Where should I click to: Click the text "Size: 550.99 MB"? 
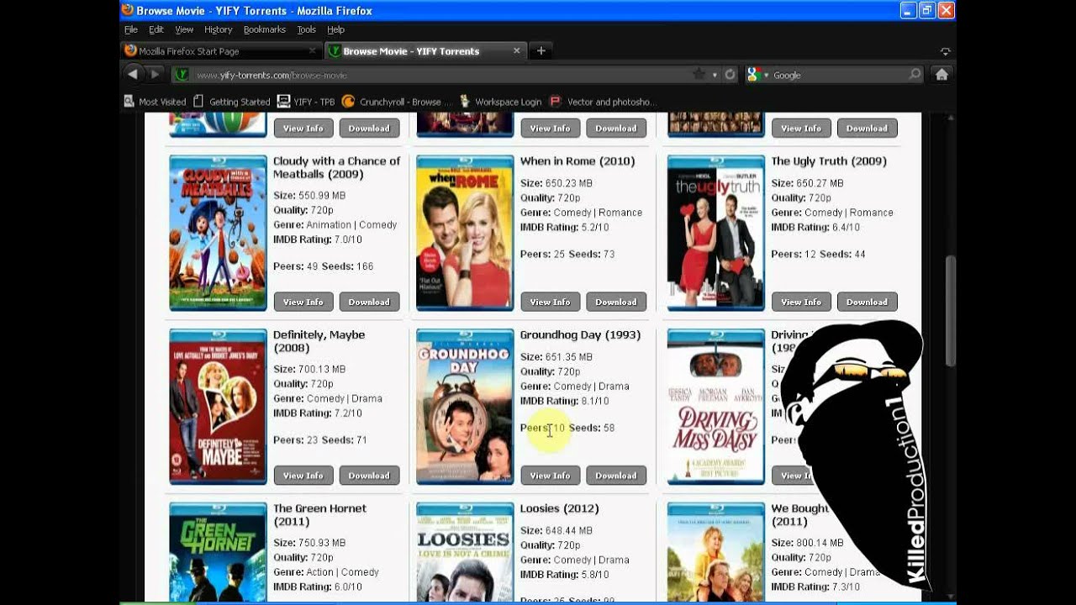tap(309, 195)
